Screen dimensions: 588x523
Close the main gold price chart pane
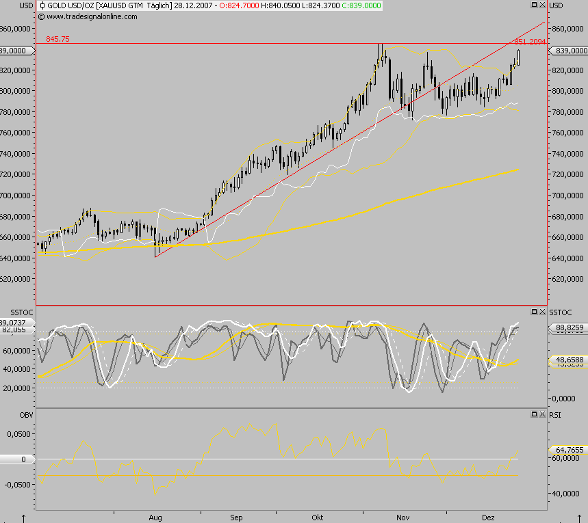click(x=542, y=5)
